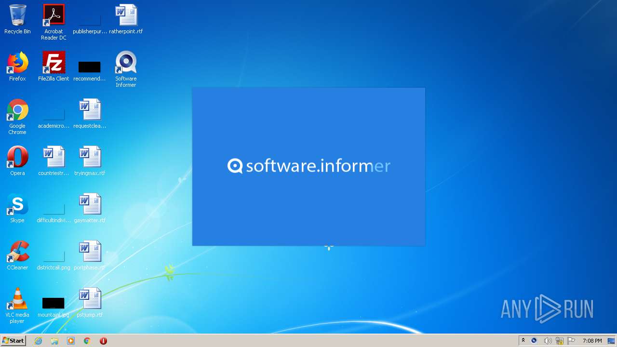The image size is (617, 347).
Task: Launch CCleaner desktop shortcut
Action: click(17, 255)
